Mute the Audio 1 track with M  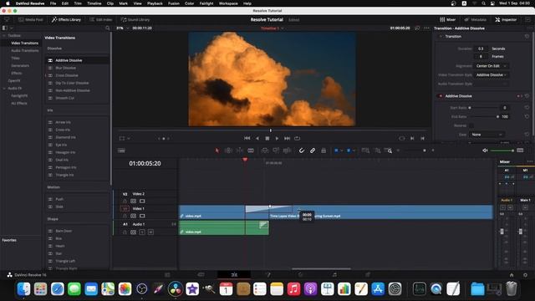click(150, 232)
